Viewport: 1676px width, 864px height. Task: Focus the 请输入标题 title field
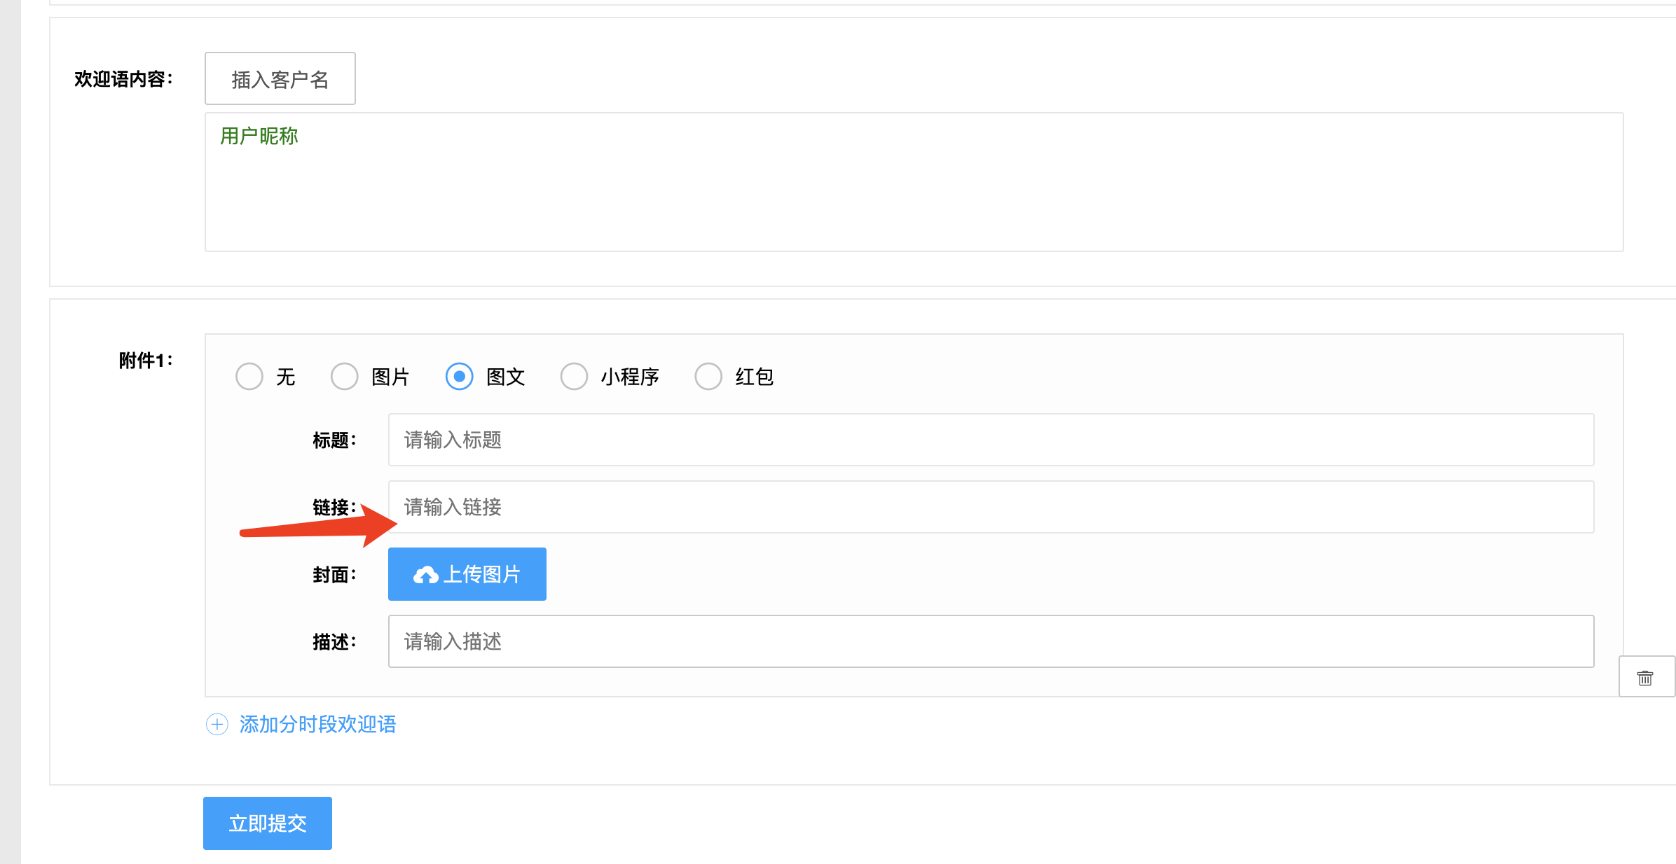(x=991, y=440)
